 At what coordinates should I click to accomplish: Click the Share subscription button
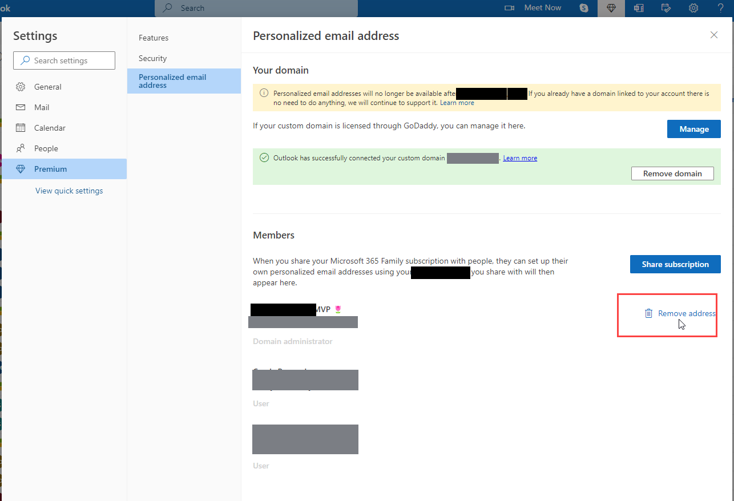(x=675, y=264)
